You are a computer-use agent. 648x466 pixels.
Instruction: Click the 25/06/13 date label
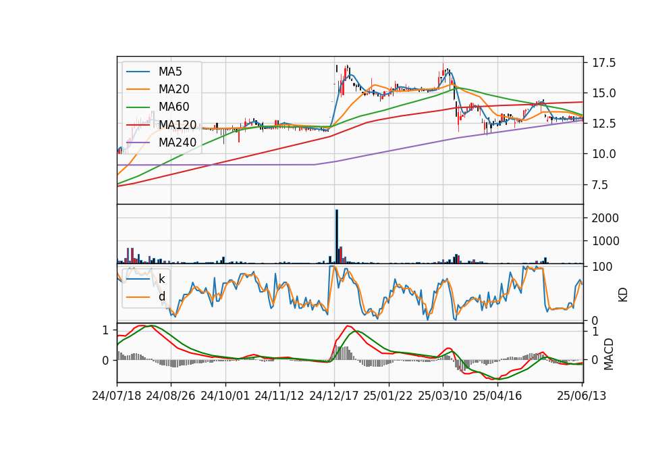[581, 396]
